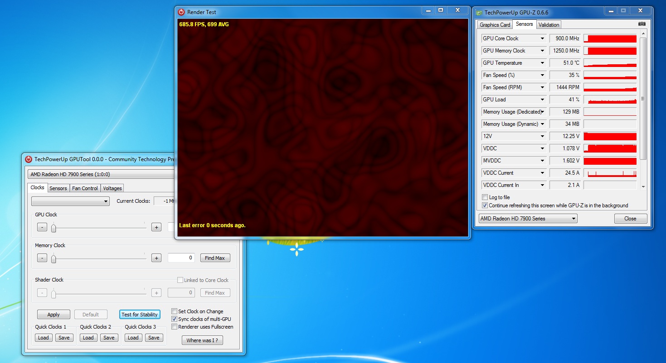This screenshot has width=666, height=363.
Task: Open GPU-Z AMD Radeon HD 7900 Series selector
Action: coord(528,219)
